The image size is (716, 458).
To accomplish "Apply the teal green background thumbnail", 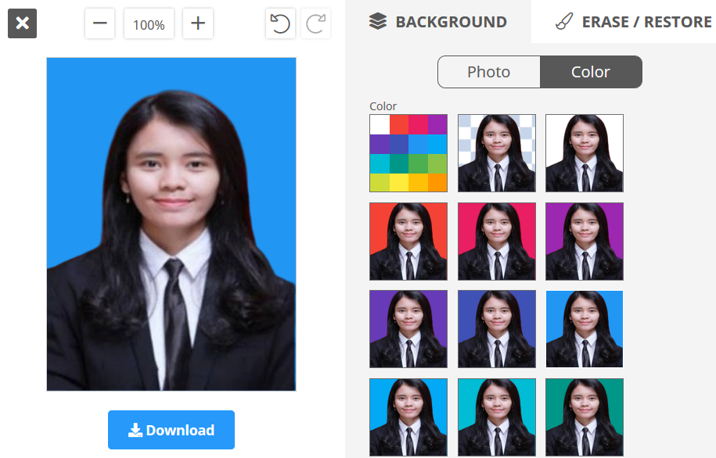I will point(585,417).
